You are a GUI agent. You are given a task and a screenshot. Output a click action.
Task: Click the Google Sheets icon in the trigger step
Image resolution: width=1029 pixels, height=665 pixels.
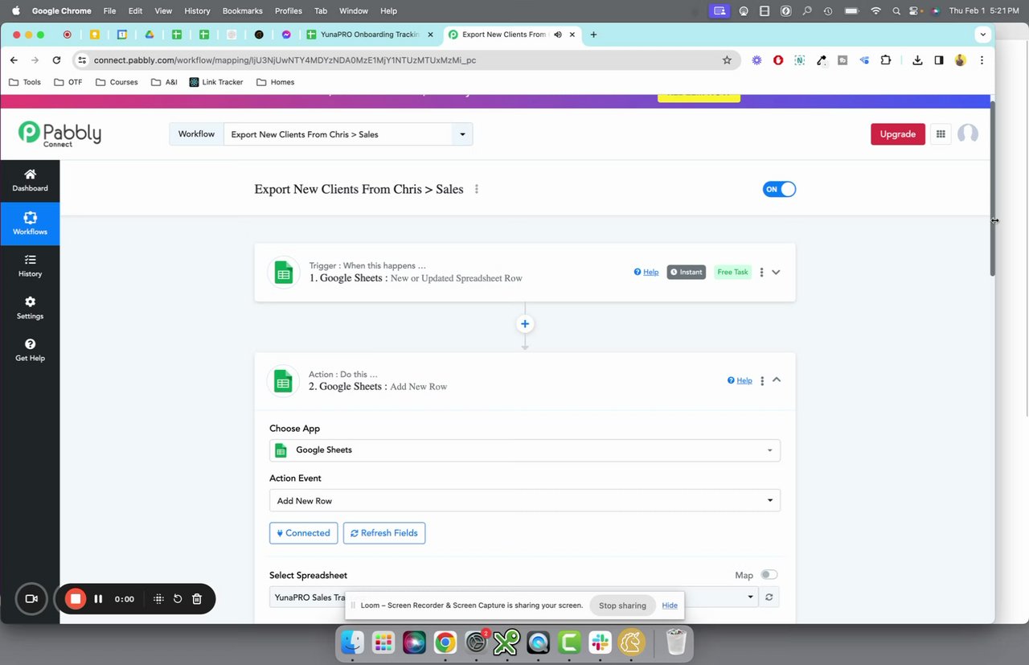click(283, 273)
